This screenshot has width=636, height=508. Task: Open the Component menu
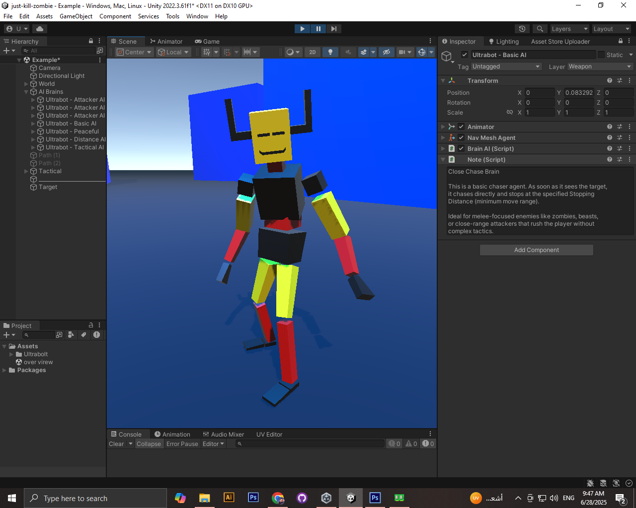pos(115,16)
